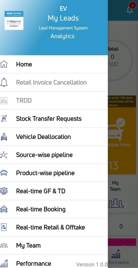Screen dimensions: 138x268
Task: Open Stock Transfer Requests from drawer
Action: pos(54,119)
